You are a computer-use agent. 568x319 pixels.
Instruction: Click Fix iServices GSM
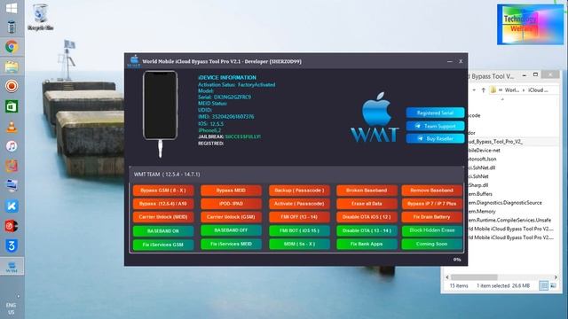coord(163,245)
